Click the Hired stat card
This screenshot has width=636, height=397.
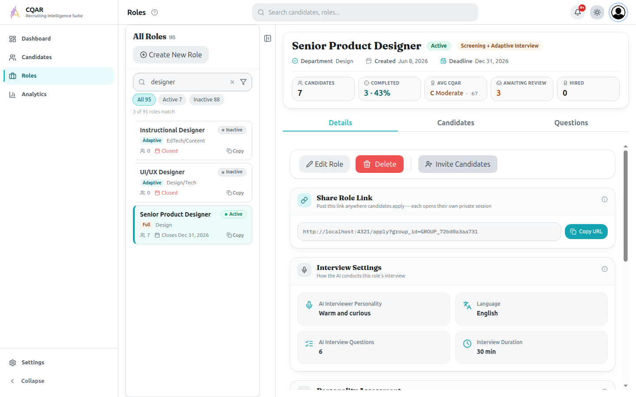tap(588, 89)
